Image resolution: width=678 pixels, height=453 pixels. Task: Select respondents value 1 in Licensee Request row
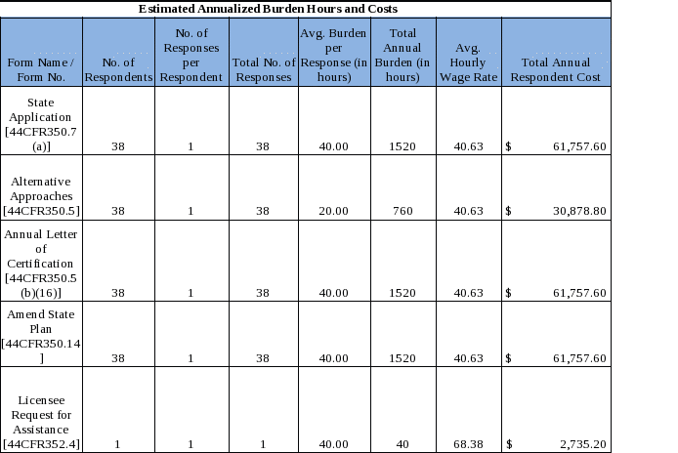[117, 444]
